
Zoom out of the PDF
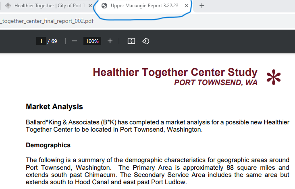[74, 41]
